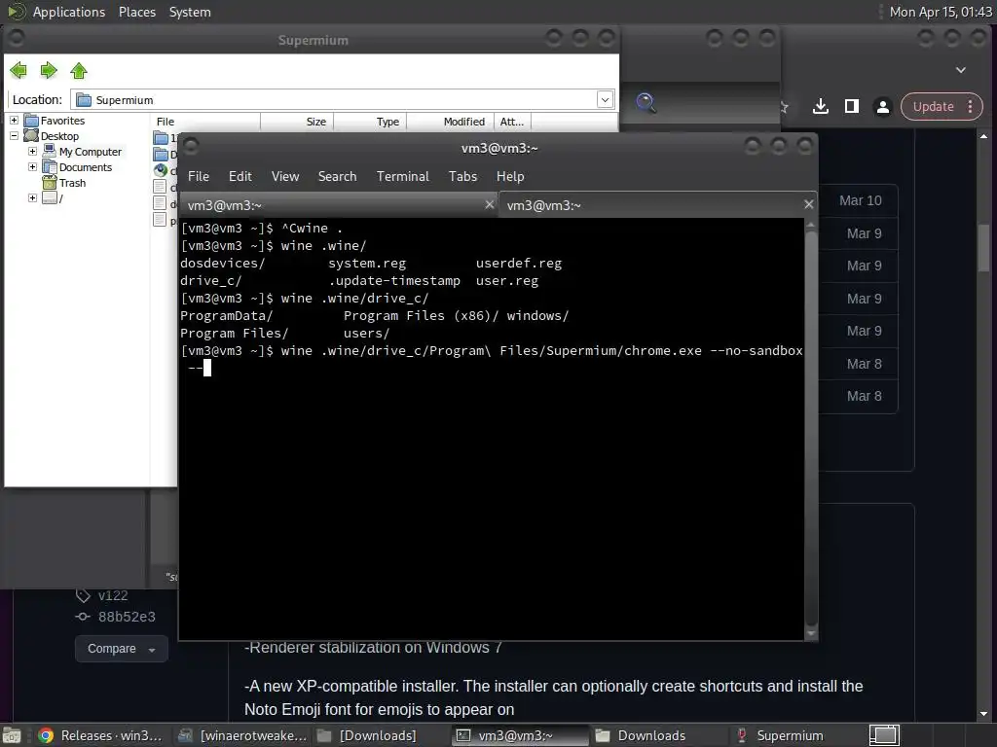Toggle the browser side panel icon
Screen dimensions: 997x747
pos(851,107)
